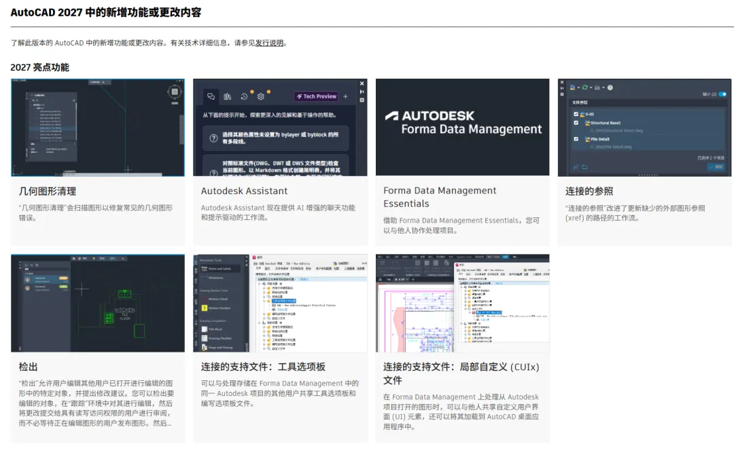734x455 pixels.
Task: Click the green refresh icon in references panel
Action: (x=585, y=88)
